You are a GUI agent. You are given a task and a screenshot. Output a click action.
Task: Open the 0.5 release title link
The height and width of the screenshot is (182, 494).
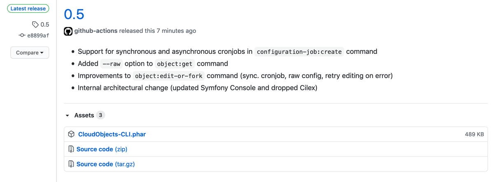(x=74, y=14)
